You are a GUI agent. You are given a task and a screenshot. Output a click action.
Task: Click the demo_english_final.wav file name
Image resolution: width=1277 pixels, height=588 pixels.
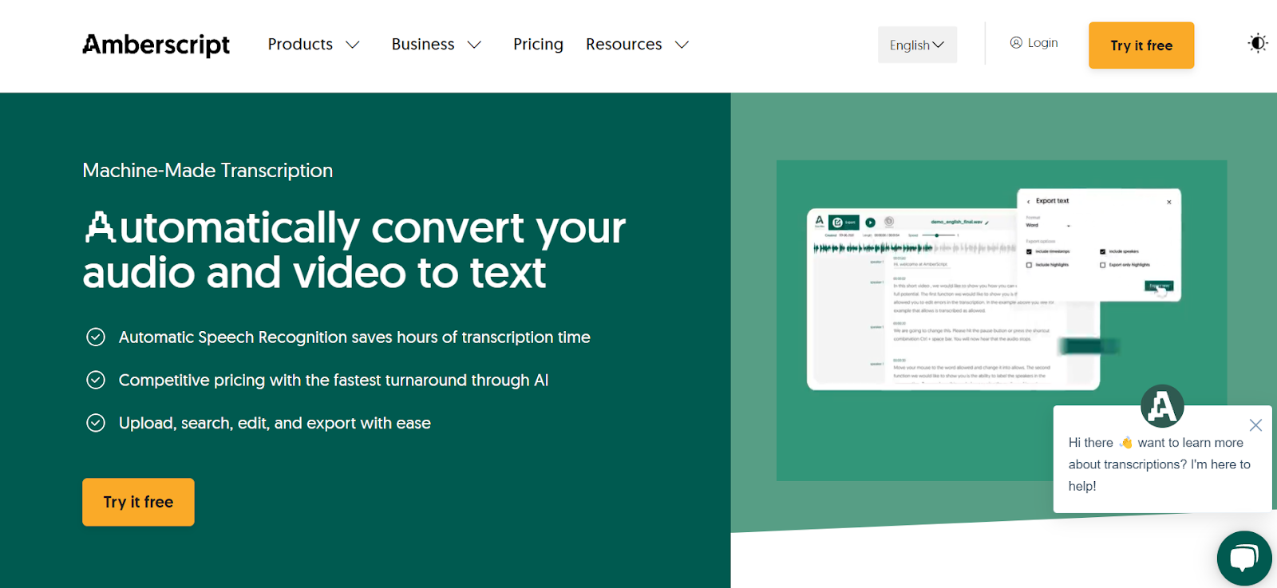(x=956, y=222)
